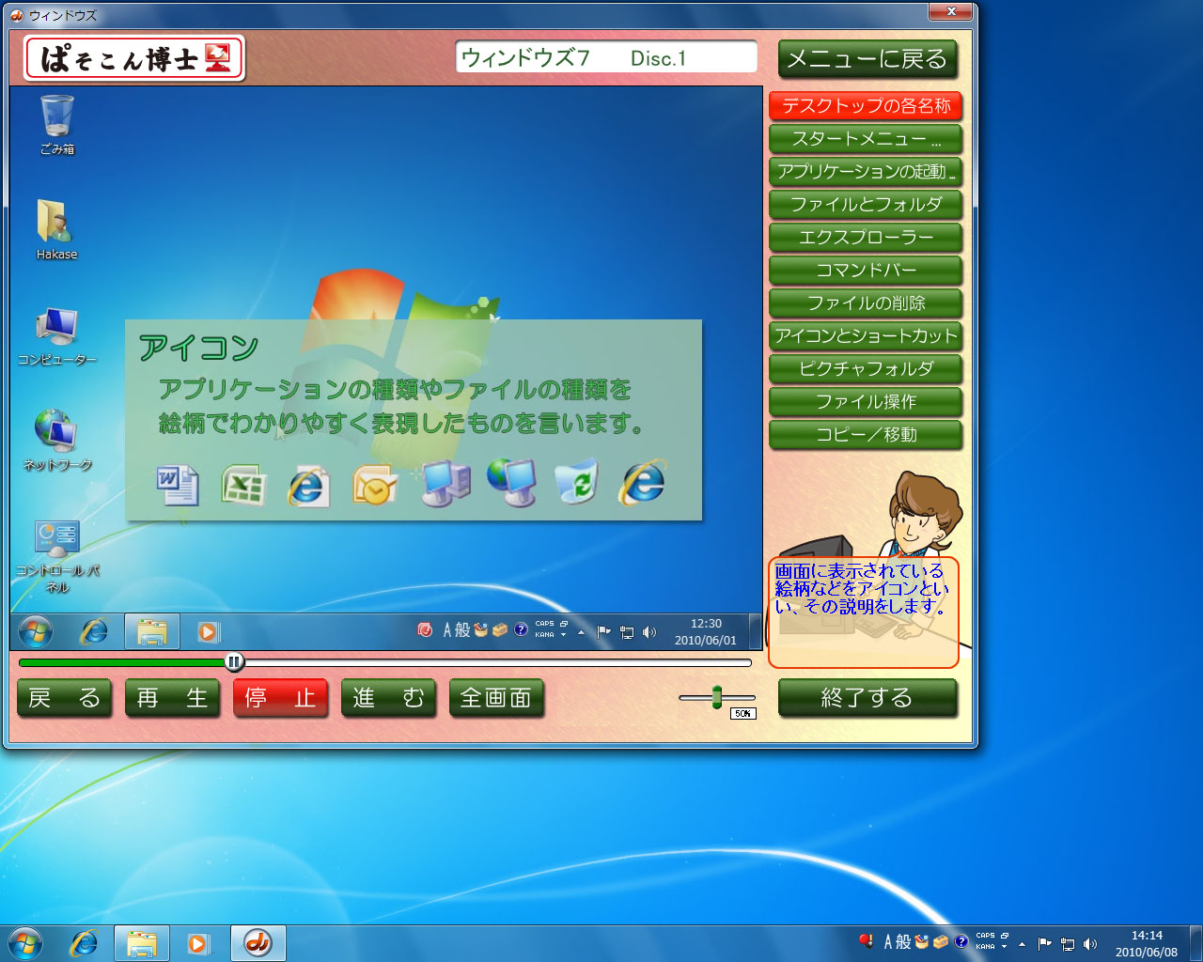Click the real taskbar clock showing 14:14
Screen dimensions: 1203x962
coord(1147,943)
